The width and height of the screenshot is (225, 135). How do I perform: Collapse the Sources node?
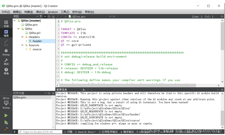pos(22,45)
